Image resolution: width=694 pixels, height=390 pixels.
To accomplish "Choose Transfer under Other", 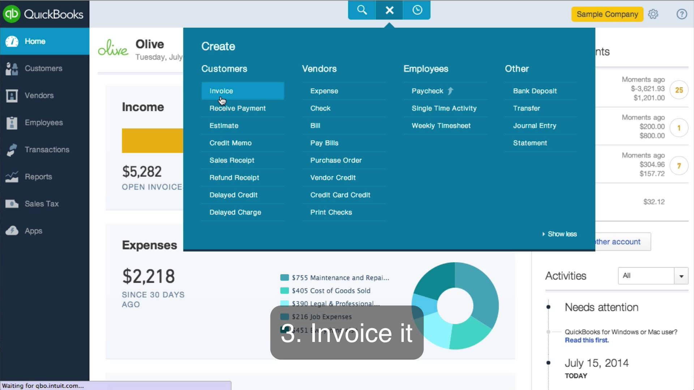I will tap(540, 108).
